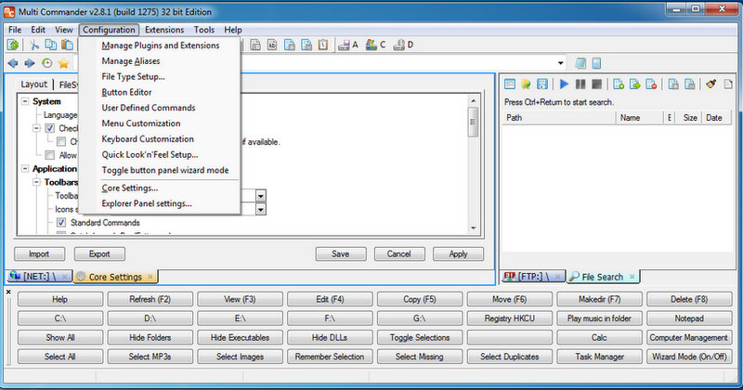Click the Export button
The image size is (743, 390).
click(x=99, y=254)
